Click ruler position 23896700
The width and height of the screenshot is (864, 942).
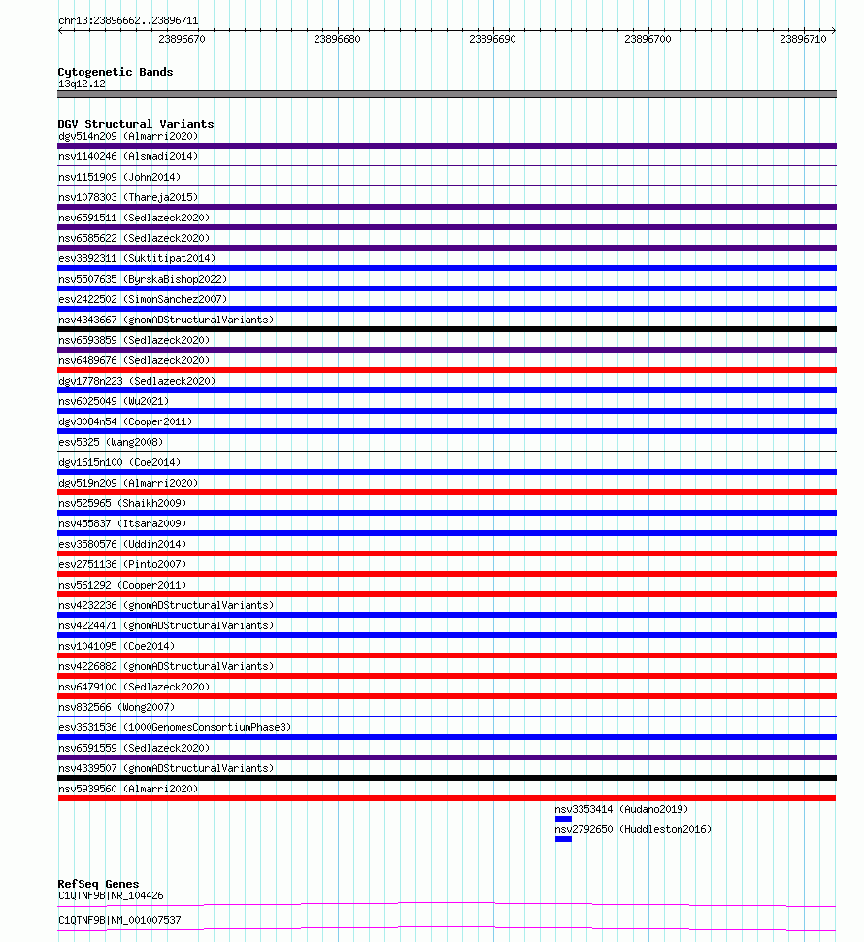[x=648, y=40]
